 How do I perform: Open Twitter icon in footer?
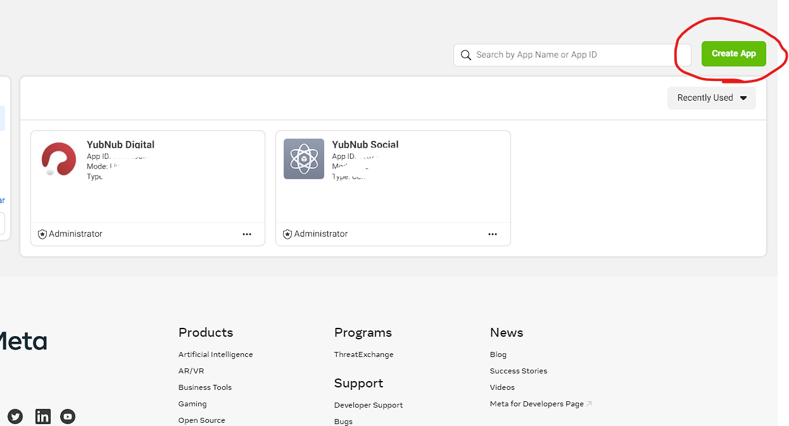15,417
